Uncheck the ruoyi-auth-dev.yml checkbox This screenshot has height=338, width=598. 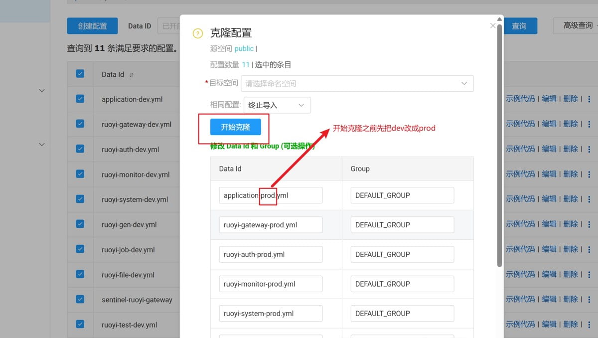pyautogui.click(x=80, y=149)
